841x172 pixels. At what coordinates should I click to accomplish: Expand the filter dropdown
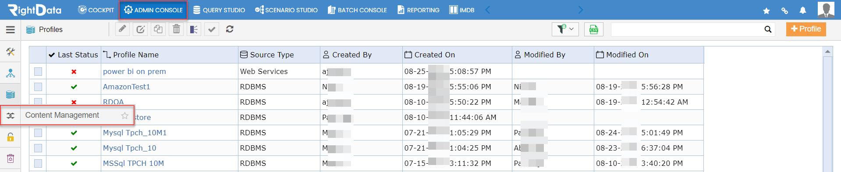(x=565, y=29)
